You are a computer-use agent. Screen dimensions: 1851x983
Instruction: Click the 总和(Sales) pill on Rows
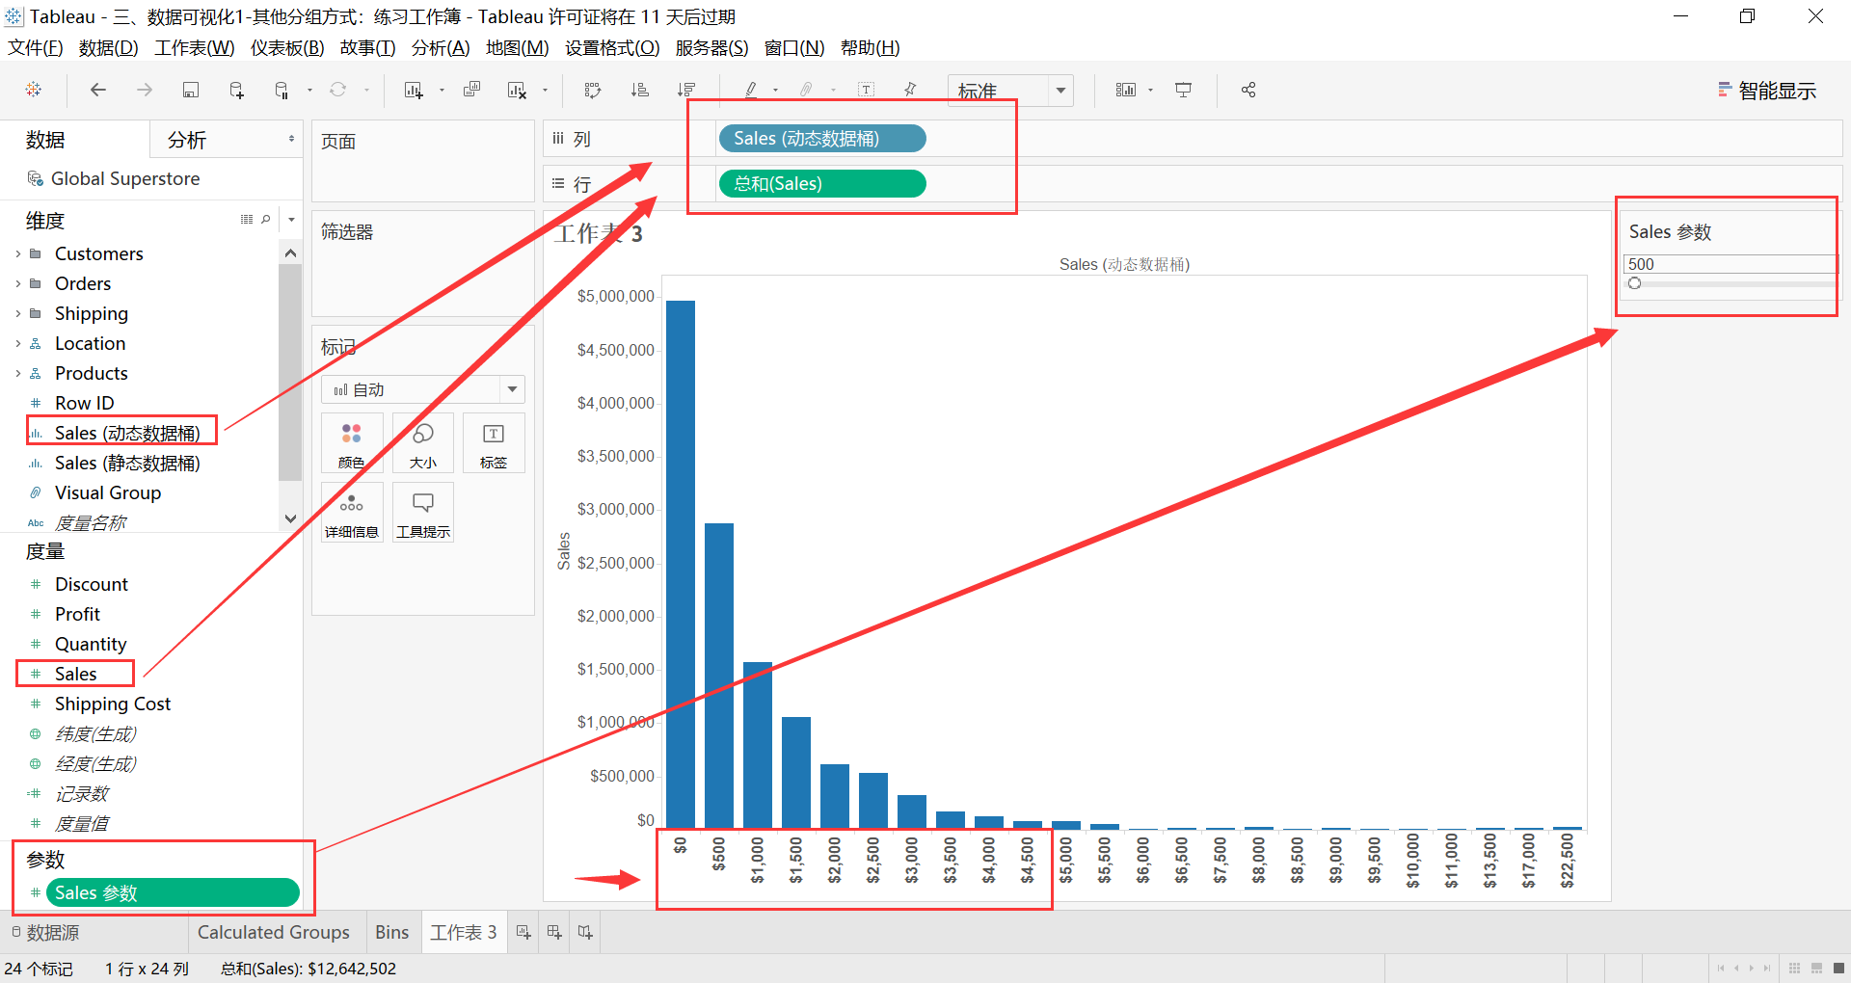coord(822,183)
